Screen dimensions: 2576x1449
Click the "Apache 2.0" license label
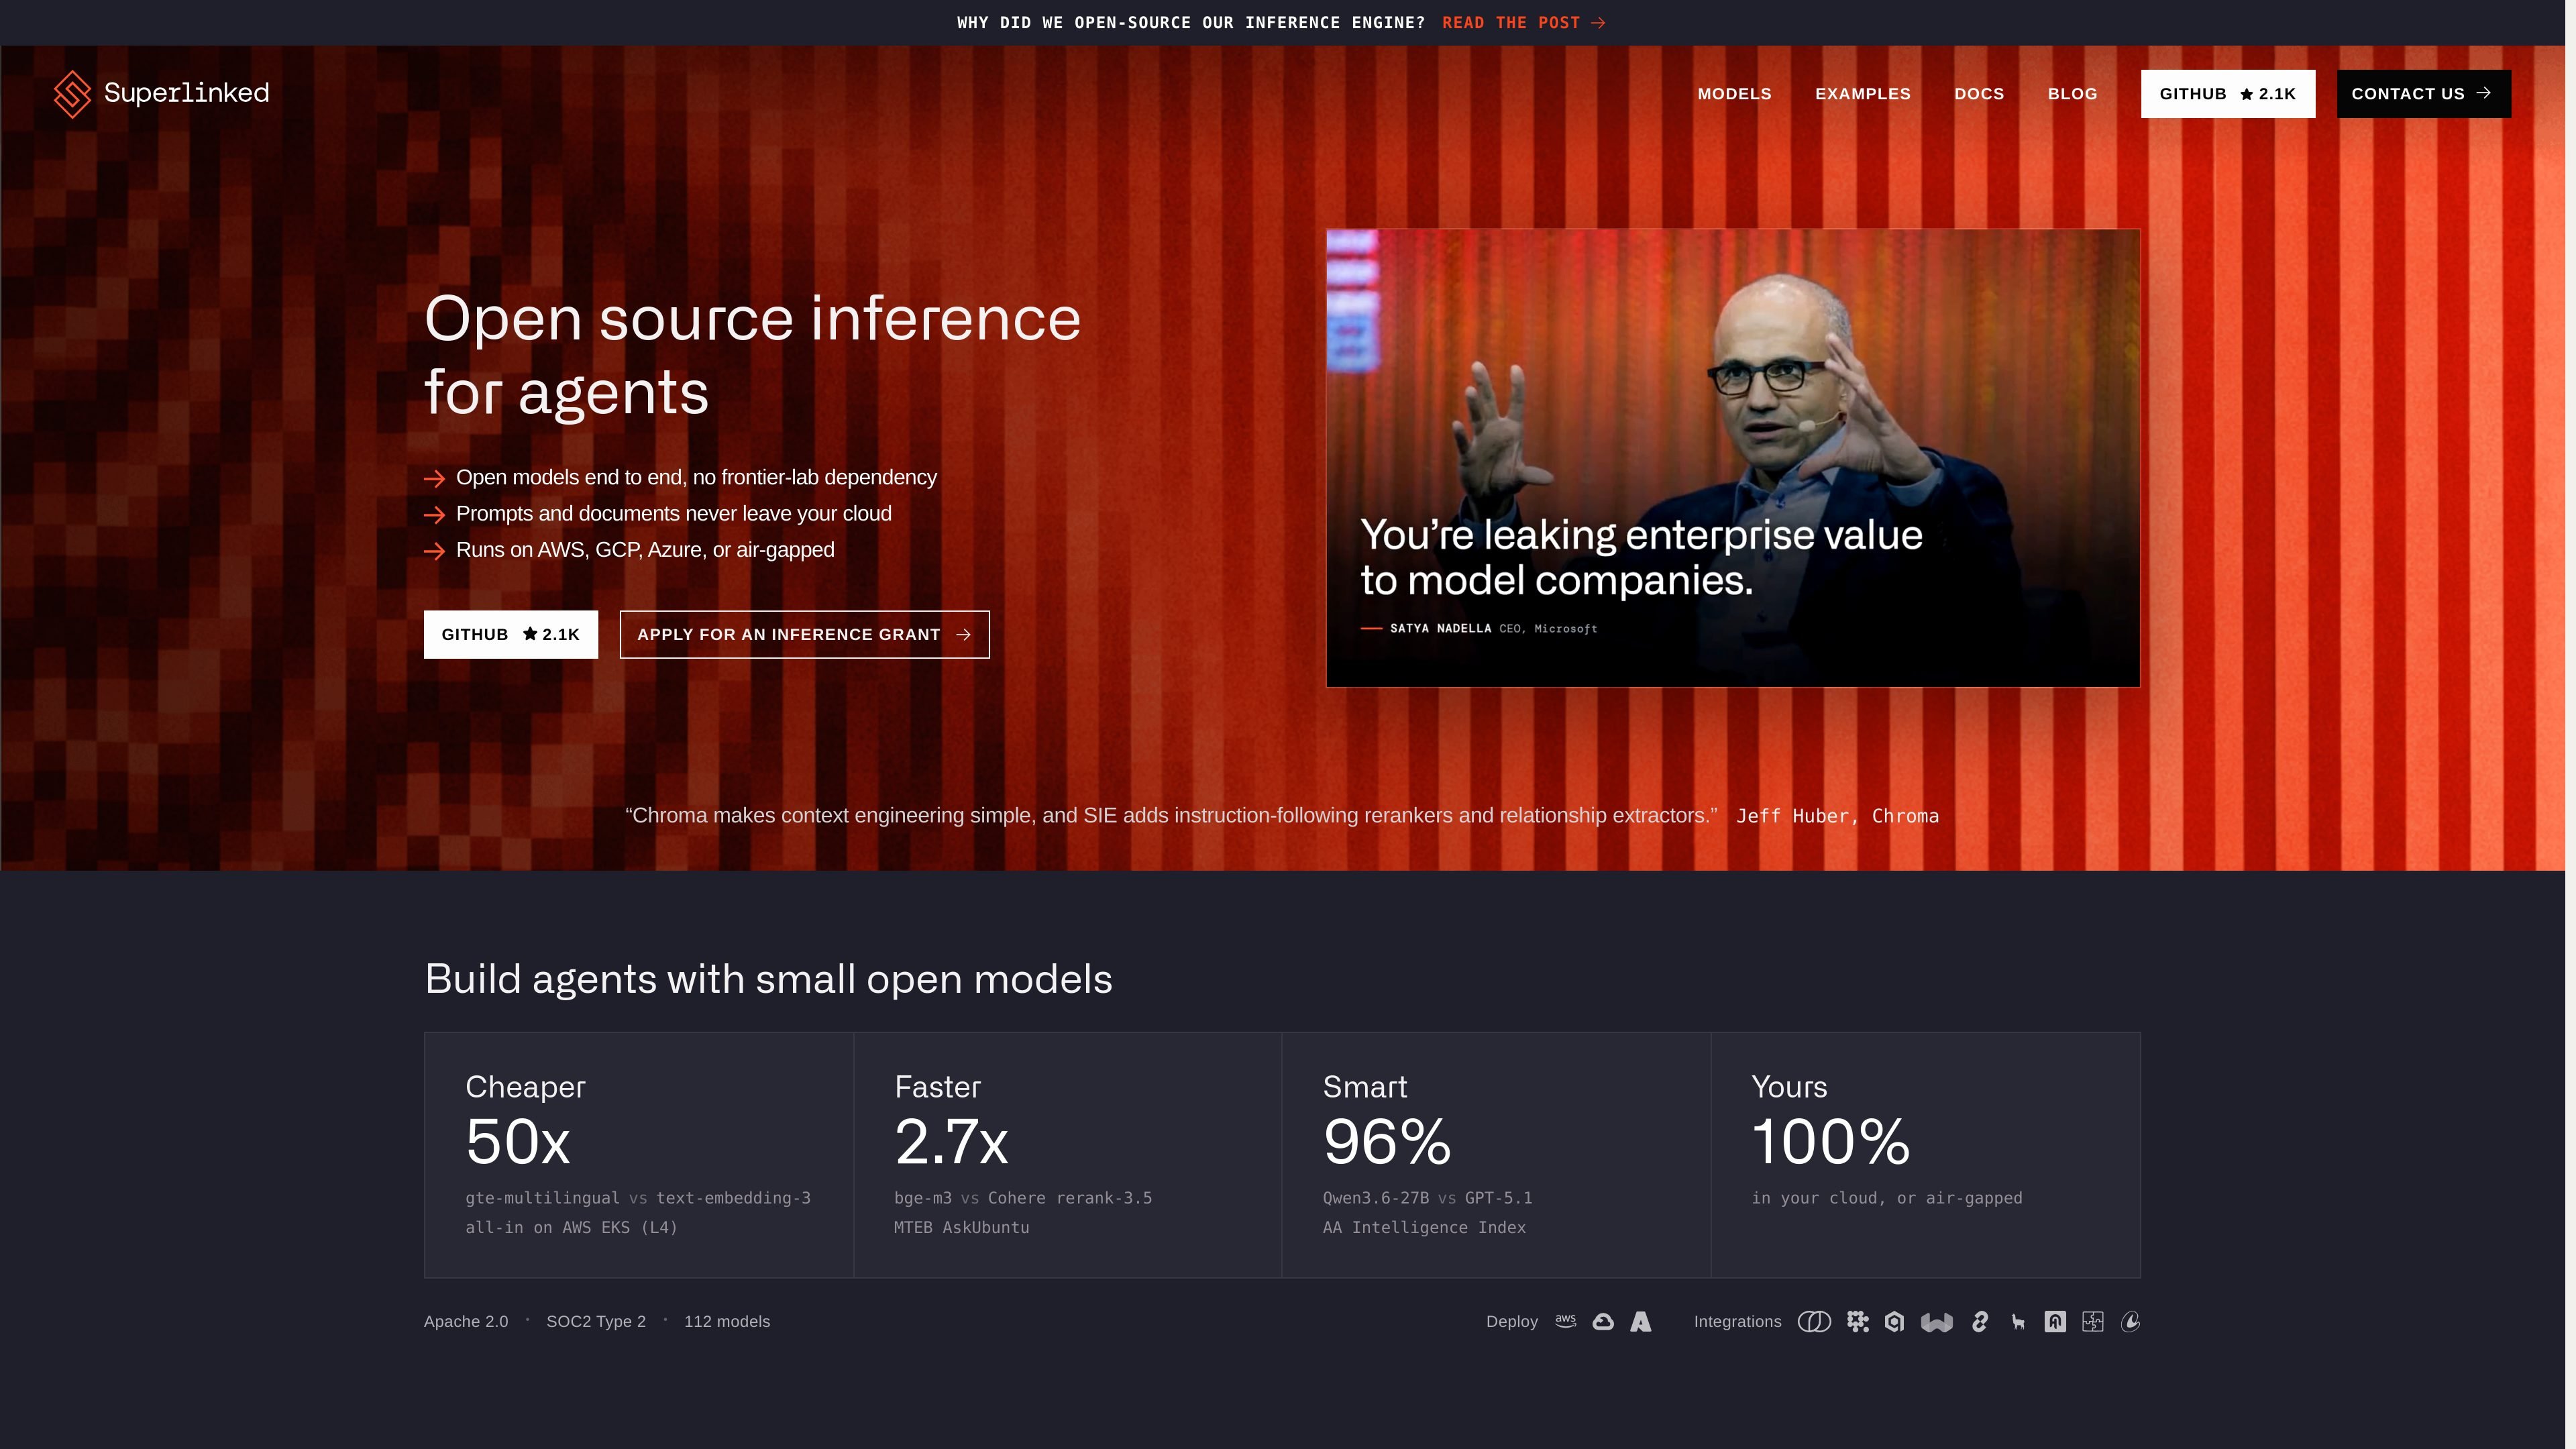(x=466, y=1321)
